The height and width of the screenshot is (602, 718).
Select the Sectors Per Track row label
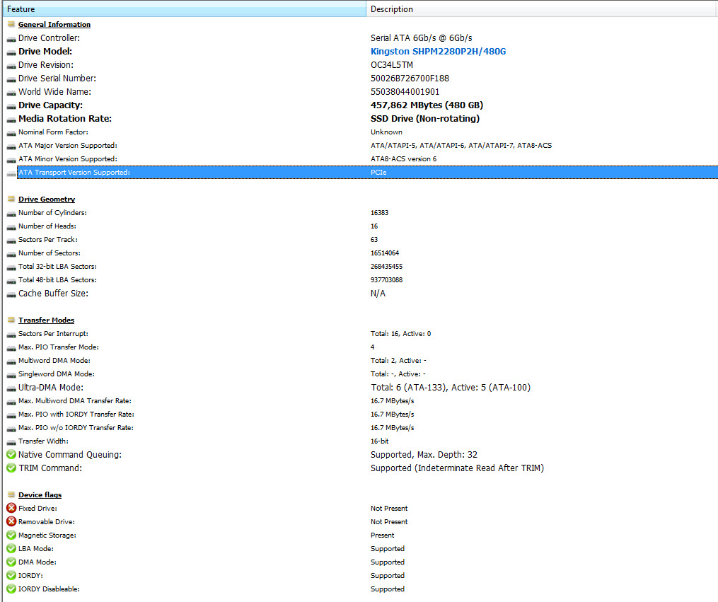[x=48, y=239]
